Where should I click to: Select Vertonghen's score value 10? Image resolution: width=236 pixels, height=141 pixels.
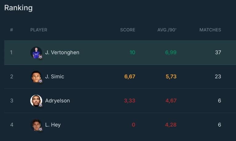(x=133, y=53)
